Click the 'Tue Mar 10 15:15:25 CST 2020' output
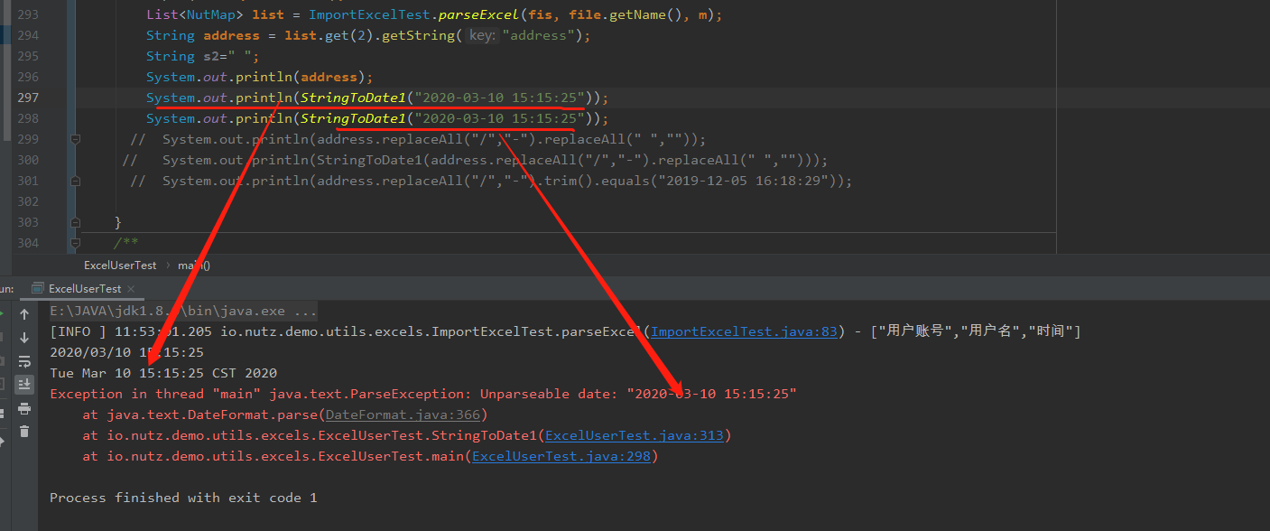The height and width of the screenshot is (531, 1270). 163,373
